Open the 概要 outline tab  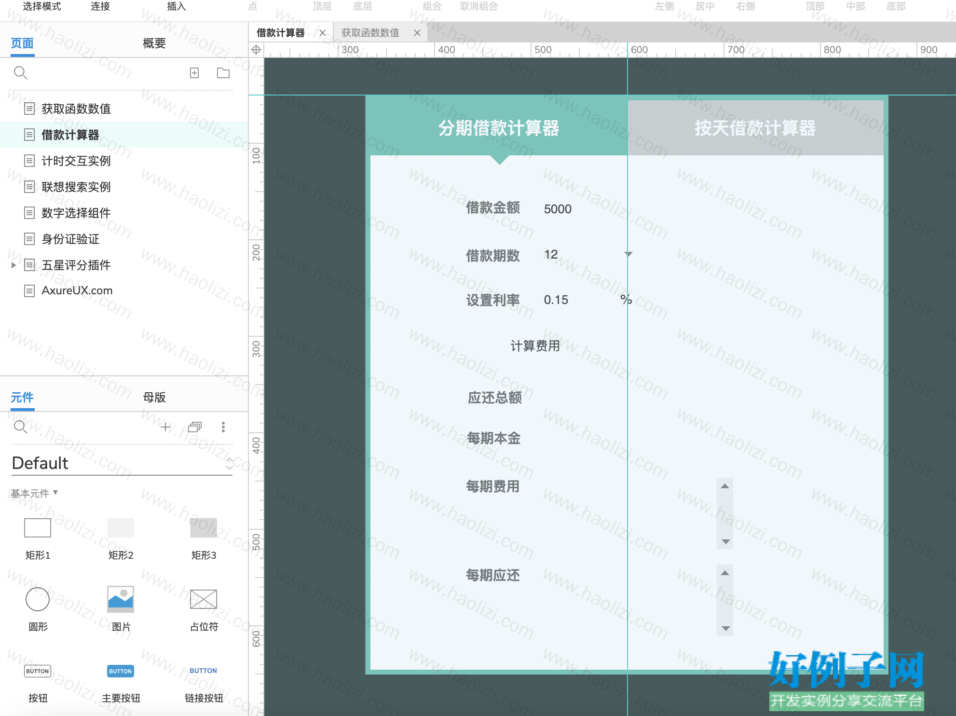click(154, 43)
